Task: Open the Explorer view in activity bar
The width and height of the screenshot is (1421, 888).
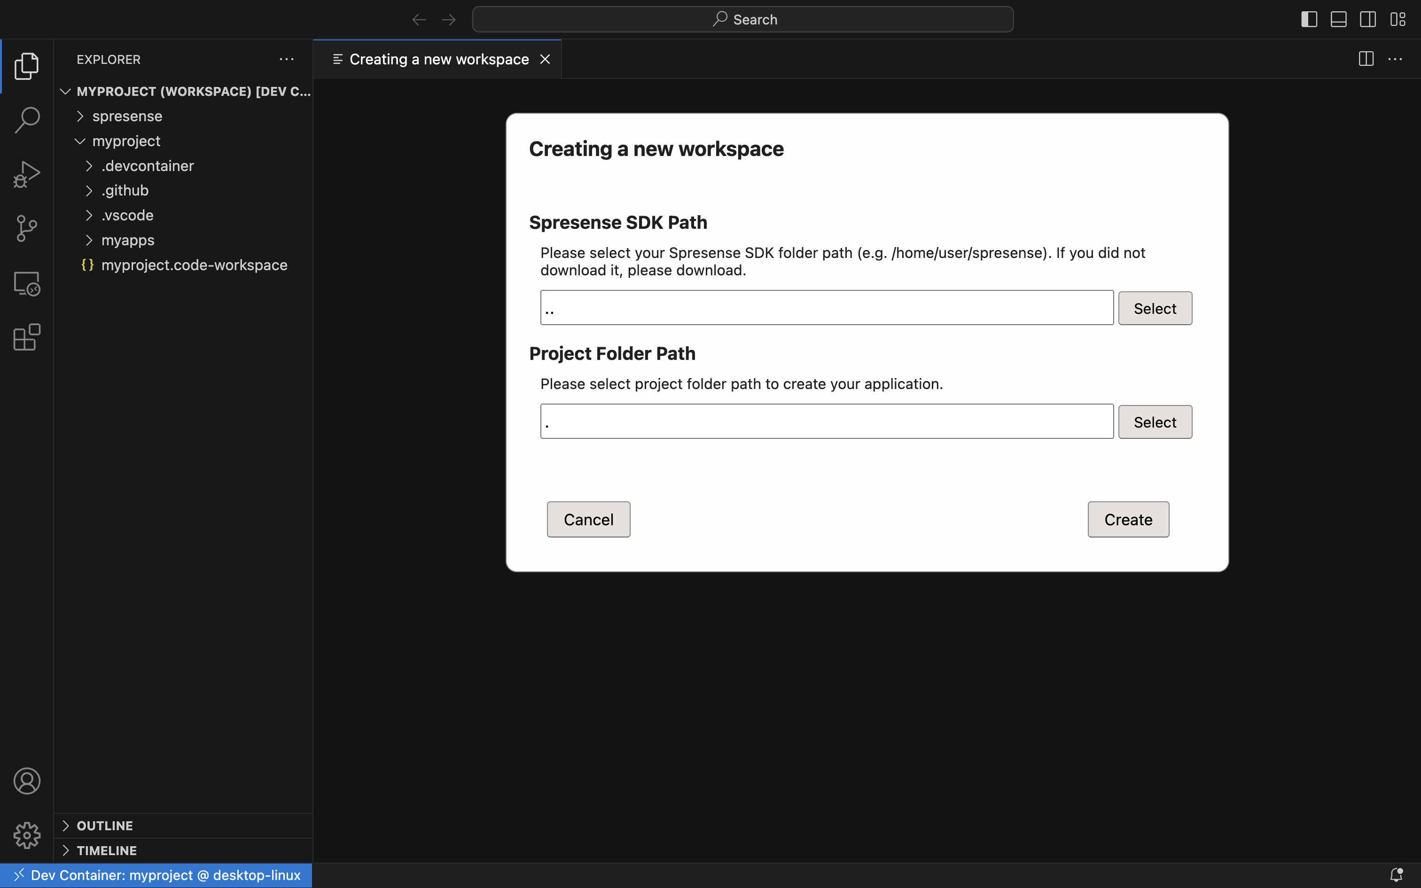Action: (x=26, y=66)
